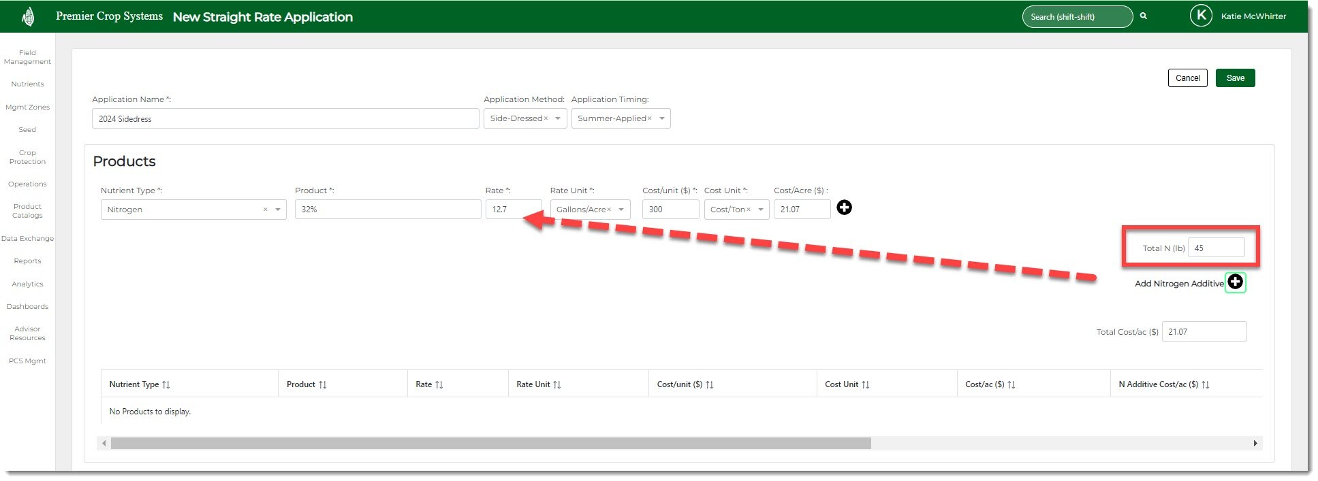Image resolution: width=1318 pixels, height=481 pixels.
Task: Sort table by Cost/ac ($) column
Action: coord(1011,385)
